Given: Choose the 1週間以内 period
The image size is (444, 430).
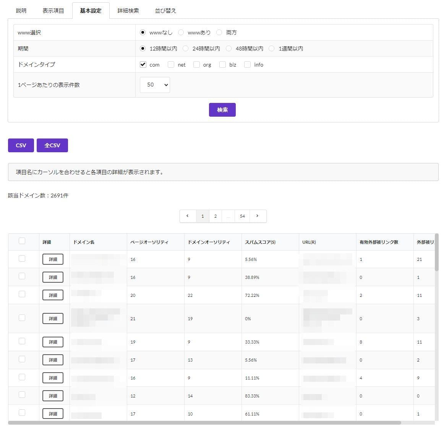Looking at the screenshot, I should tap(272, 49).
